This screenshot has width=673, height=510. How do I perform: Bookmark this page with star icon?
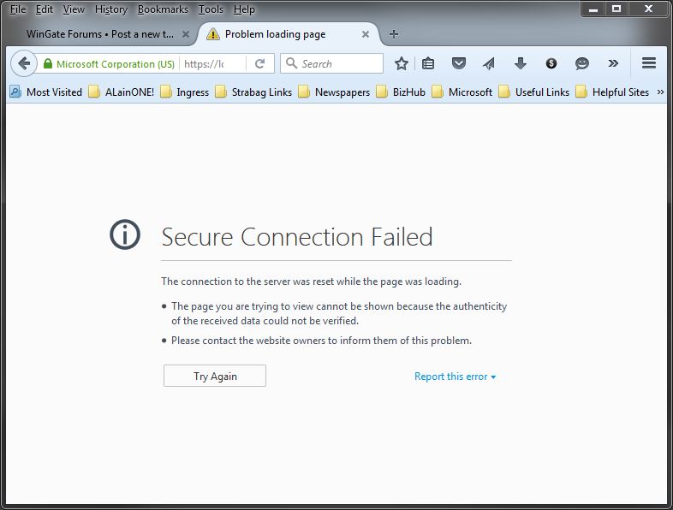pos(402,63)
